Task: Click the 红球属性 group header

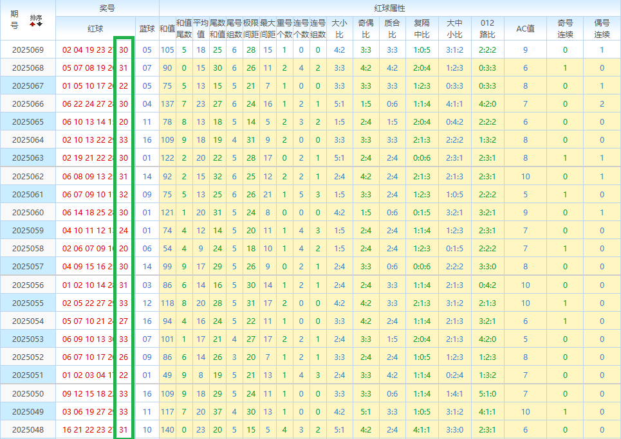Action: [390, 8]
